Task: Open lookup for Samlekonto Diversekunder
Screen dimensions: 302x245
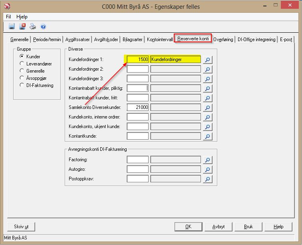Action: 208,107
